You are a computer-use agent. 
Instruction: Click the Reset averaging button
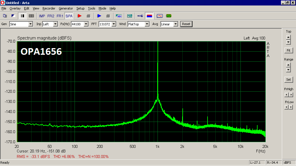tap(186, 24)
